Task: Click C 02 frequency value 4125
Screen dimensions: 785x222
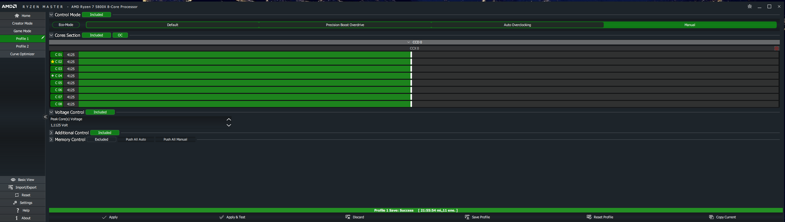Action: 71,62
